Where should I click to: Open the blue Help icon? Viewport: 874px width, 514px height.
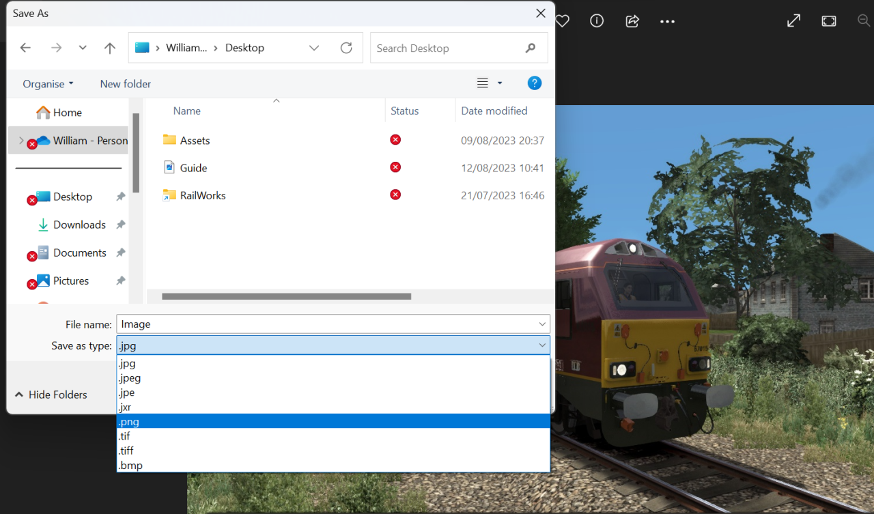click(x=535, y=83)
